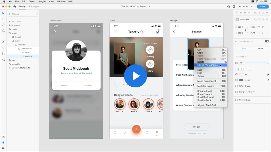
Task: Select the Rectangle tool
Action: (3, 19)
